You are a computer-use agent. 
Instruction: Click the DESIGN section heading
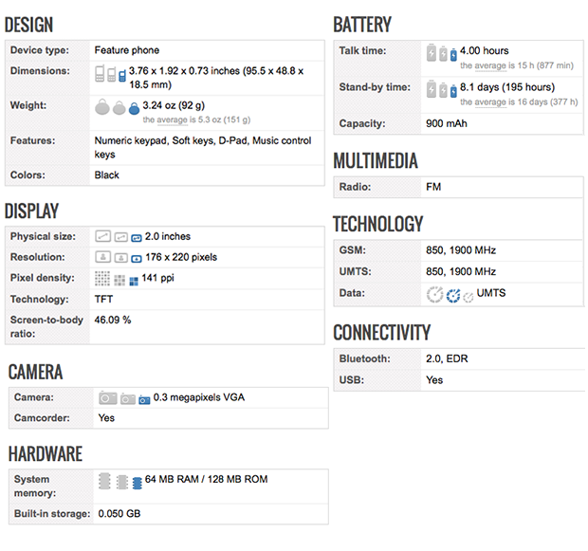(x=29, y=26)
